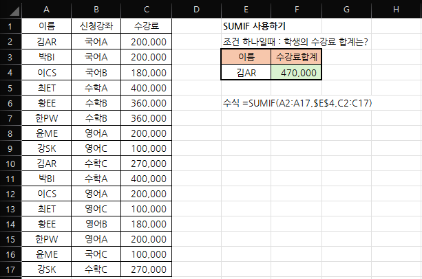The height and width of the screenshot is (279, 422).
Task: Select cell A17 containing 강SK
Action: [47, 269]
